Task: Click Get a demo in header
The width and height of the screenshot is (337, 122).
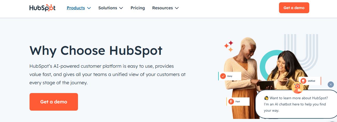Action: tap(294, 8)
